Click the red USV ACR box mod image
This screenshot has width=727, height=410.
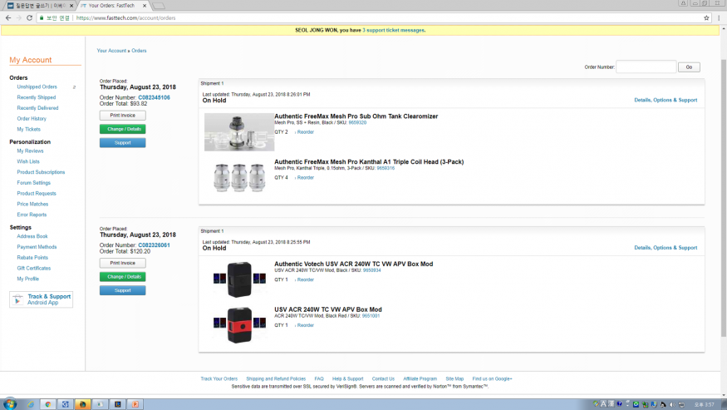[239, 325]
